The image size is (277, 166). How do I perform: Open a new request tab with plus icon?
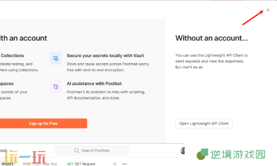click(115, 164)
